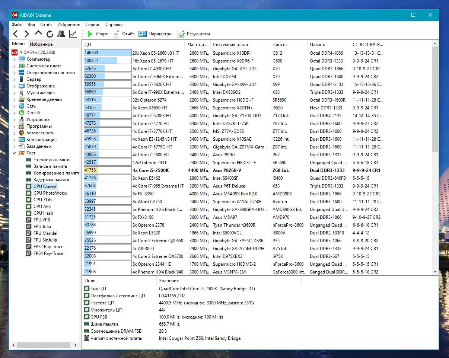Screen dimensions: 449x358
Task: Click the results list vertical scrollbar
Action: click(x=435, y=158)
